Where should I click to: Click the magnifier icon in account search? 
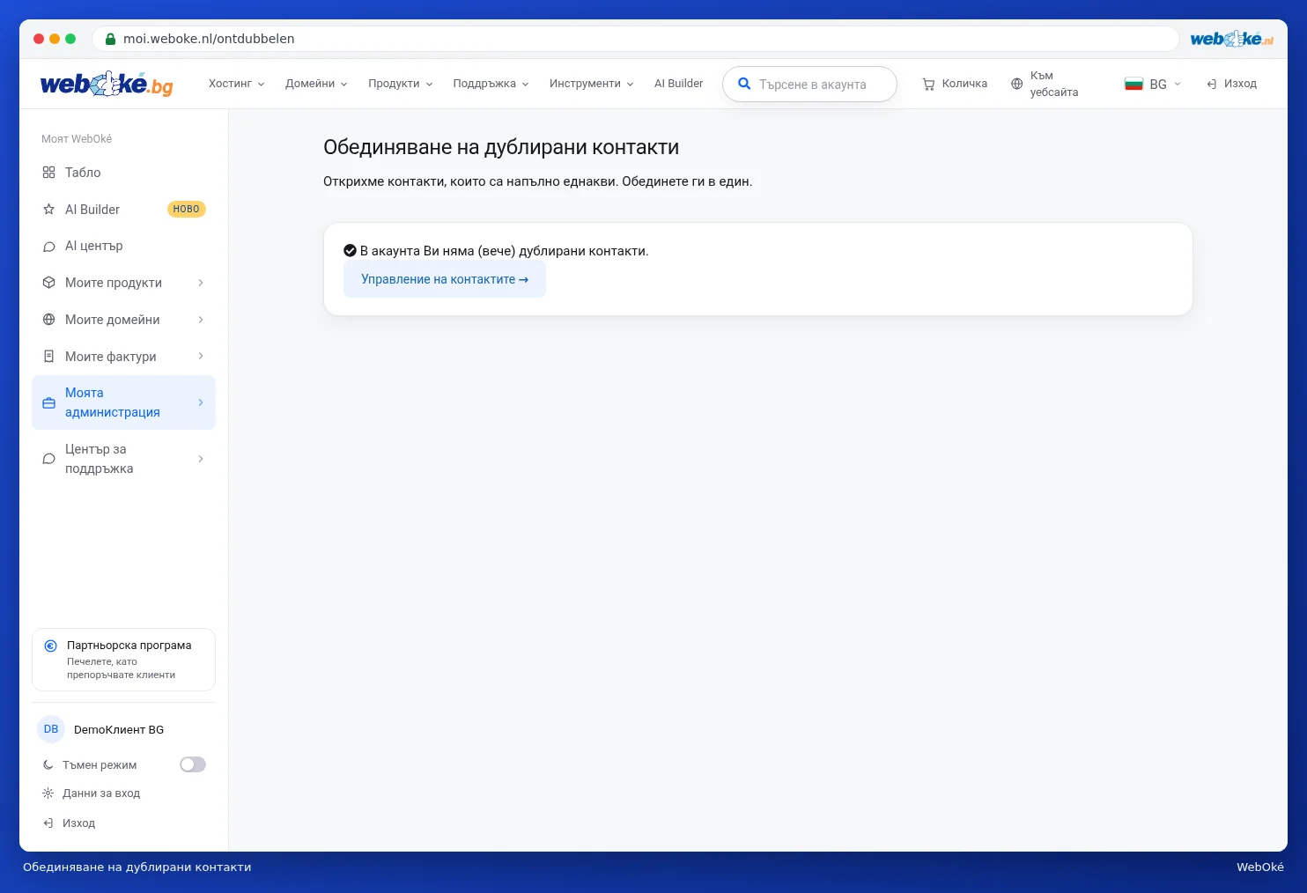(744, 84)
